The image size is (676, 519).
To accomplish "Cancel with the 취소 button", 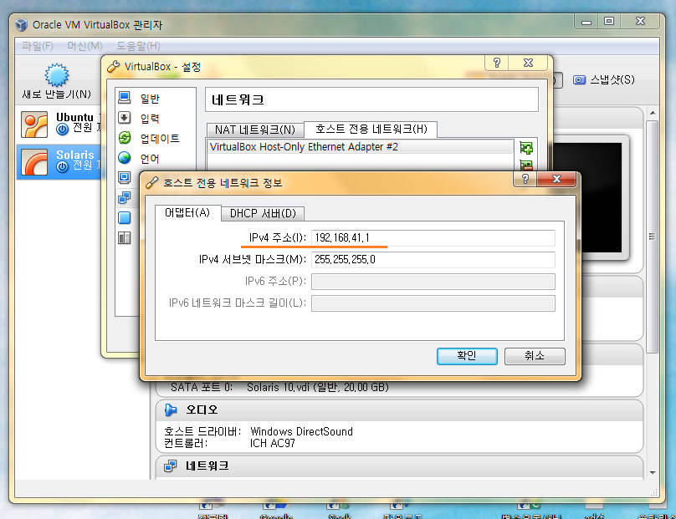I will [x=535, y=356].
